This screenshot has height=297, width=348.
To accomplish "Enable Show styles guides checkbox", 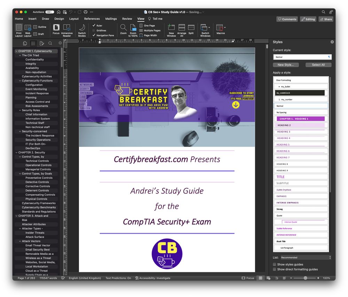I will point(275,265).
